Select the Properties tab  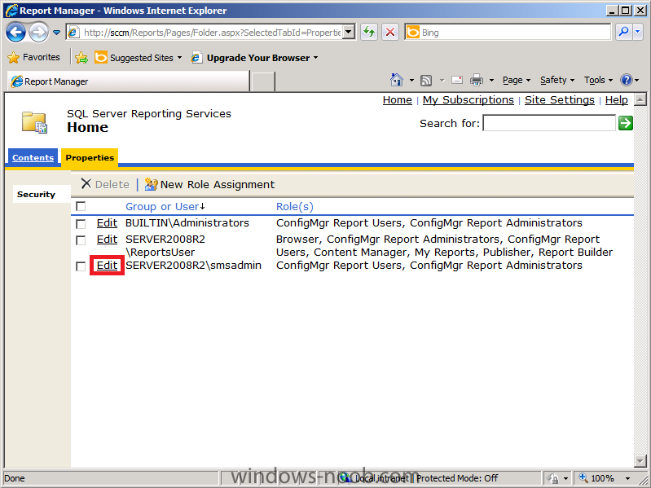tap(90, 158)
